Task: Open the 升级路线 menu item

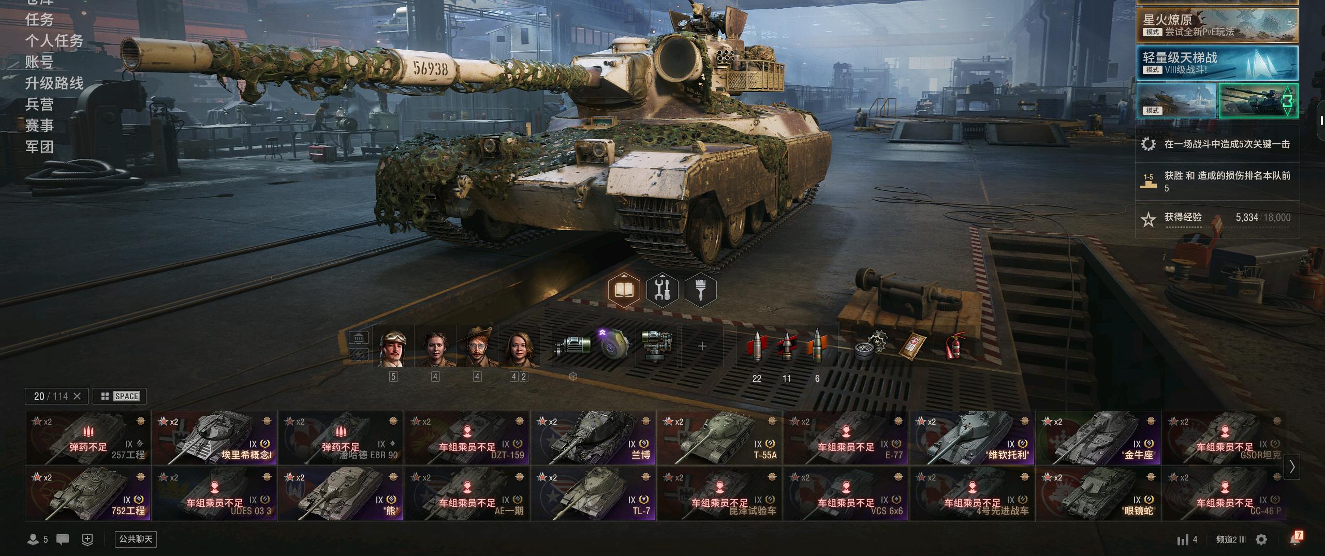Action: coord(54,83)
